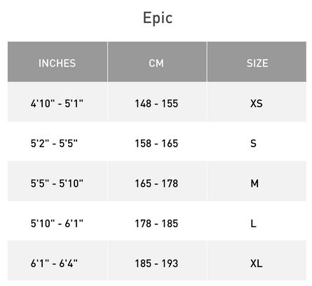312x286 pixels.
Task: Click the 5'5" - 5'10" height cell
Action: (x=57, y=182)
